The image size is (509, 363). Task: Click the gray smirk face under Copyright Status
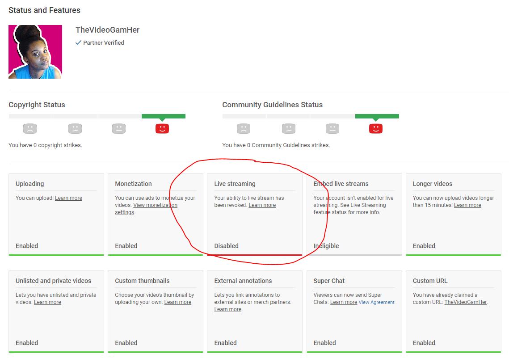75,129
